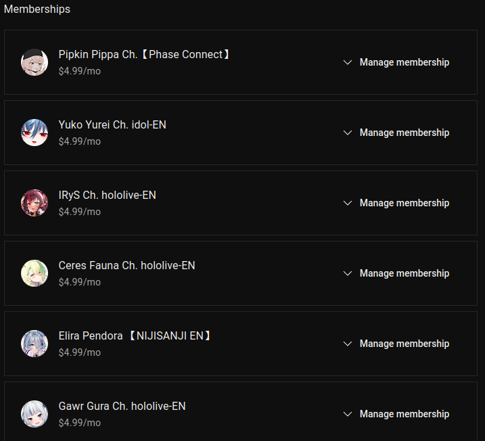Expand chevron for Ceres Fauna membership
This screenshot has width=485, height=441.
(348, 273)
